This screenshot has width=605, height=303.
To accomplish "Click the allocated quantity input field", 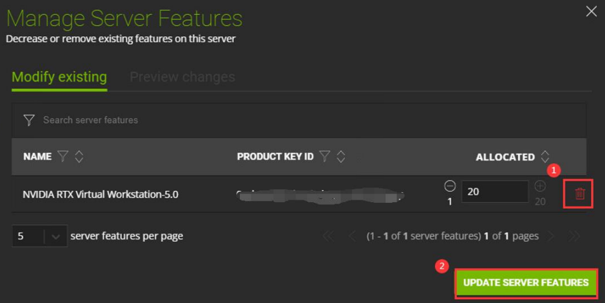I will click(x=494, y=192).
